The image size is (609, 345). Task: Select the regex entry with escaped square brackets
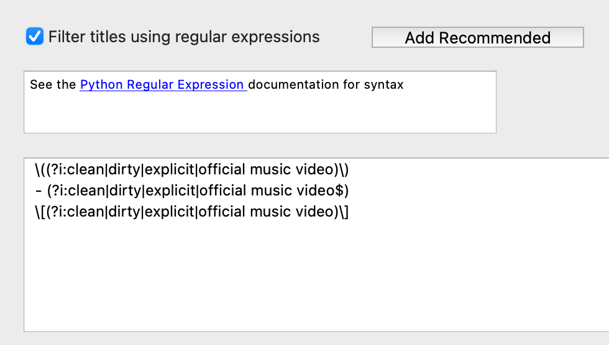pos(192,212)
